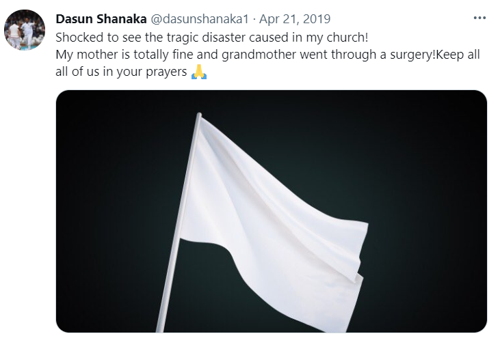500x338 pixels.
Task: Visit the @dasunshanaka1 handle
Action: pos(199,19)
